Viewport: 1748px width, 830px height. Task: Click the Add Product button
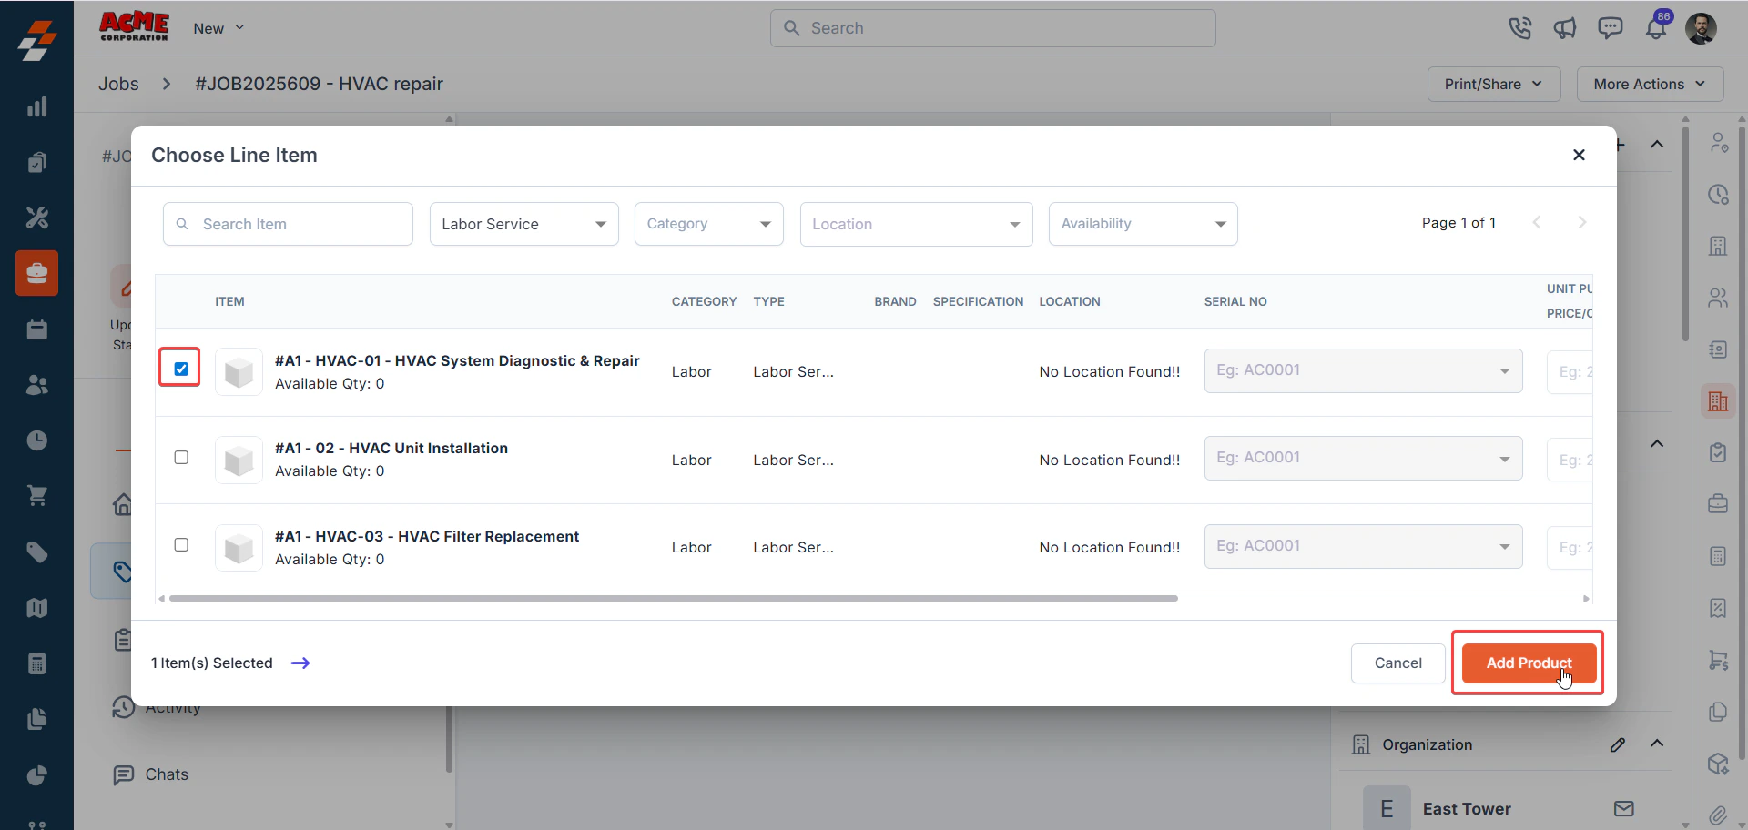coord(1529,663)
